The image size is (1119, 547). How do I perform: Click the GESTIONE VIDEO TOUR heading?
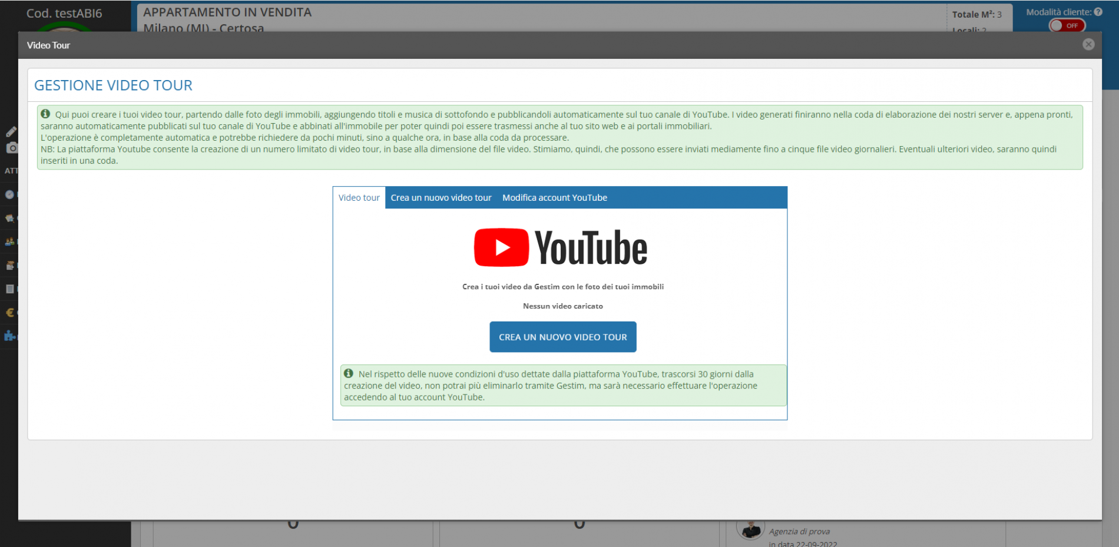113,85
